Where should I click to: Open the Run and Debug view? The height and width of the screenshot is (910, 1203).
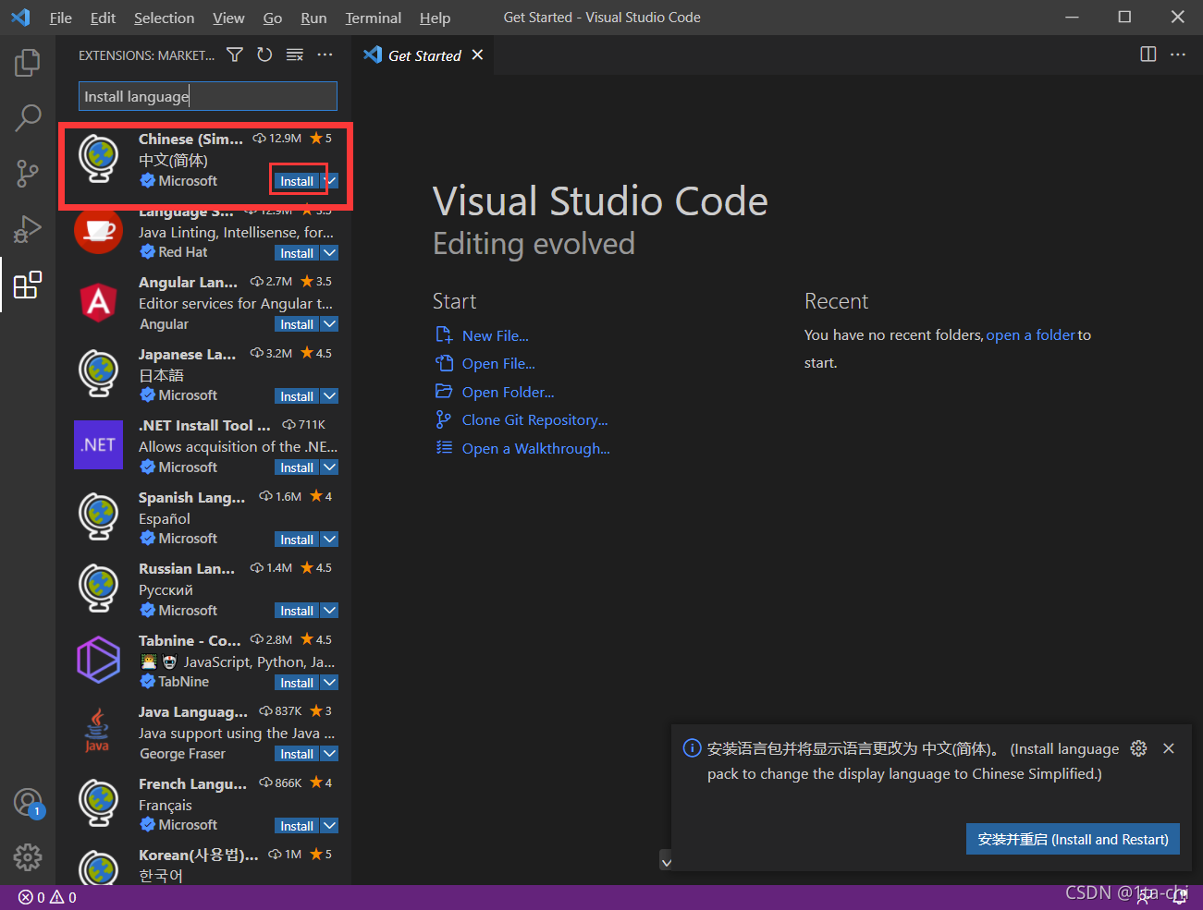28,228
